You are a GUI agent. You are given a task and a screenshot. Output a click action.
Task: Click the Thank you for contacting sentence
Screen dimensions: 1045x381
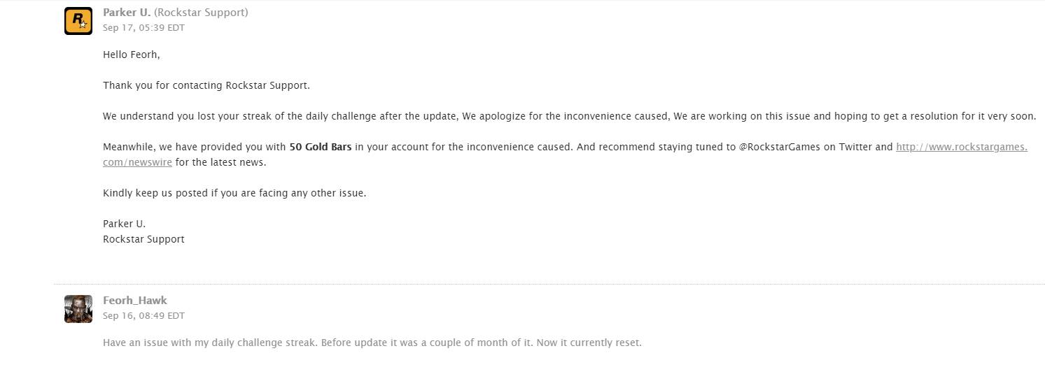coord(206,85)
